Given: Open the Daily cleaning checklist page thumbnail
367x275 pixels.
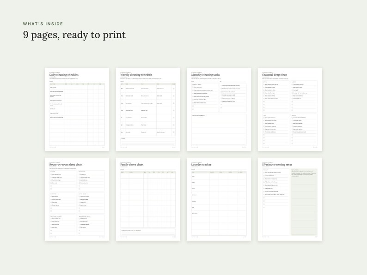Looking at the screenshot, I should coord(77,109).
